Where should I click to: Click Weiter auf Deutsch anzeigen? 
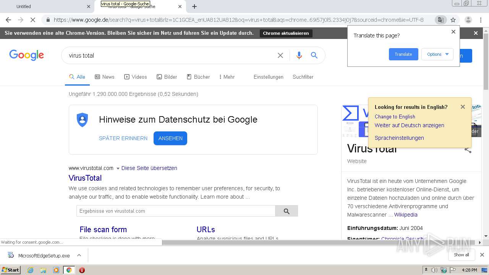tap(409, 125)
